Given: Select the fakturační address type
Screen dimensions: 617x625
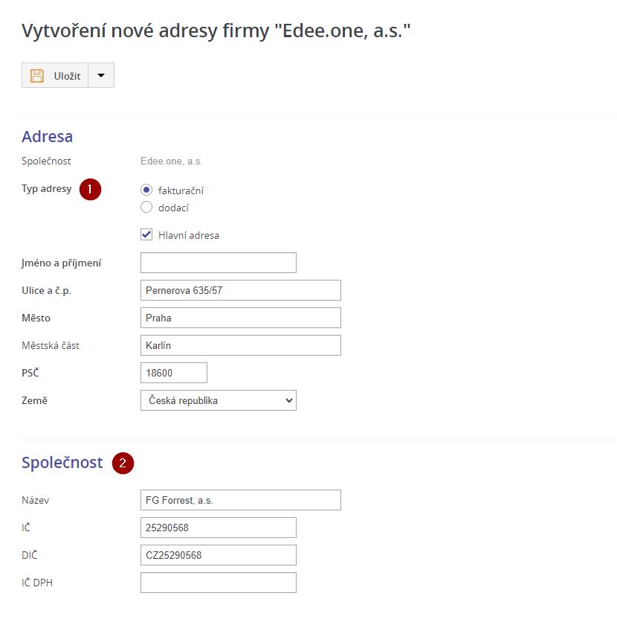Looking at the screenshot, I should 146,190.
